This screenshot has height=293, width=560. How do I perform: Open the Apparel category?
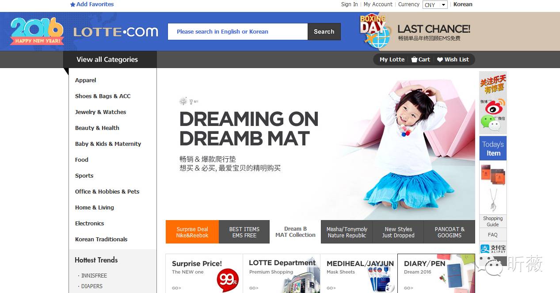[x=86, y=80]
